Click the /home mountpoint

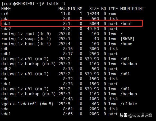126,44
